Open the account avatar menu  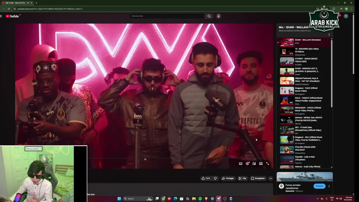(x=346, y=16)
